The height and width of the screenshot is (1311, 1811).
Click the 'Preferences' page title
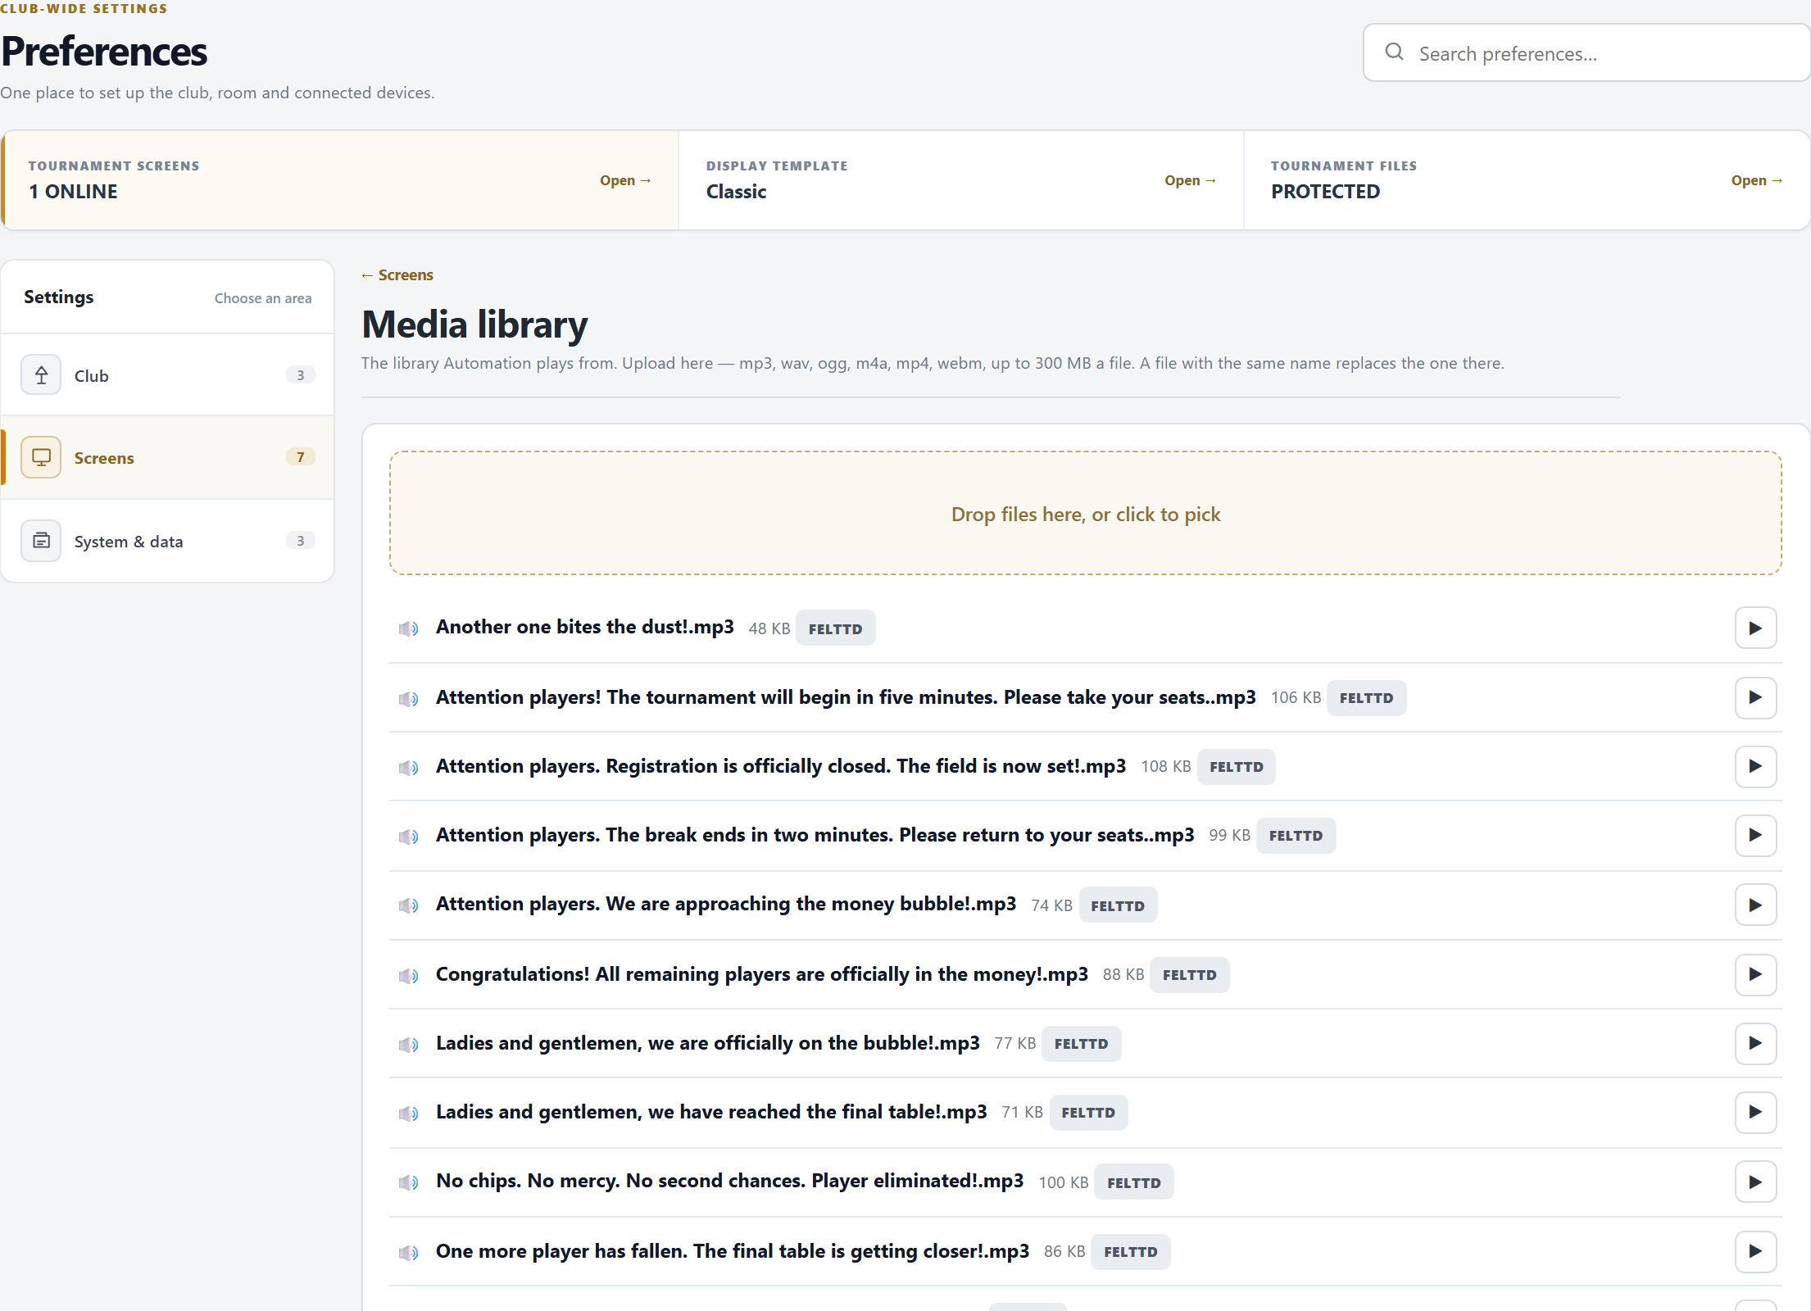click(104, 52)
